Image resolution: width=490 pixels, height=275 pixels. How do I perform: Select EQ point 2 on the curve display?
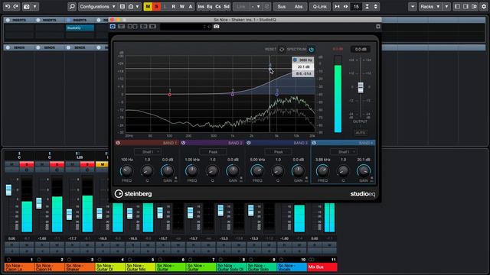233,95
